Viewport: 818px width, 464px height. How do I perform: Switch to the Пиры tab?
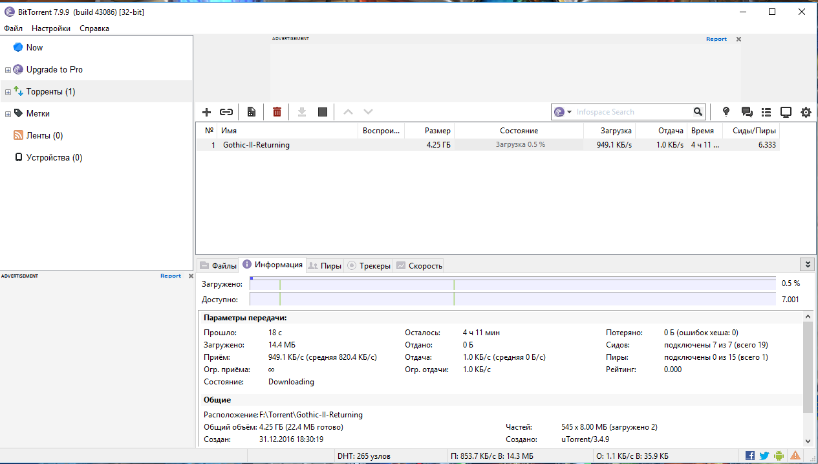(x=325, y=265)
